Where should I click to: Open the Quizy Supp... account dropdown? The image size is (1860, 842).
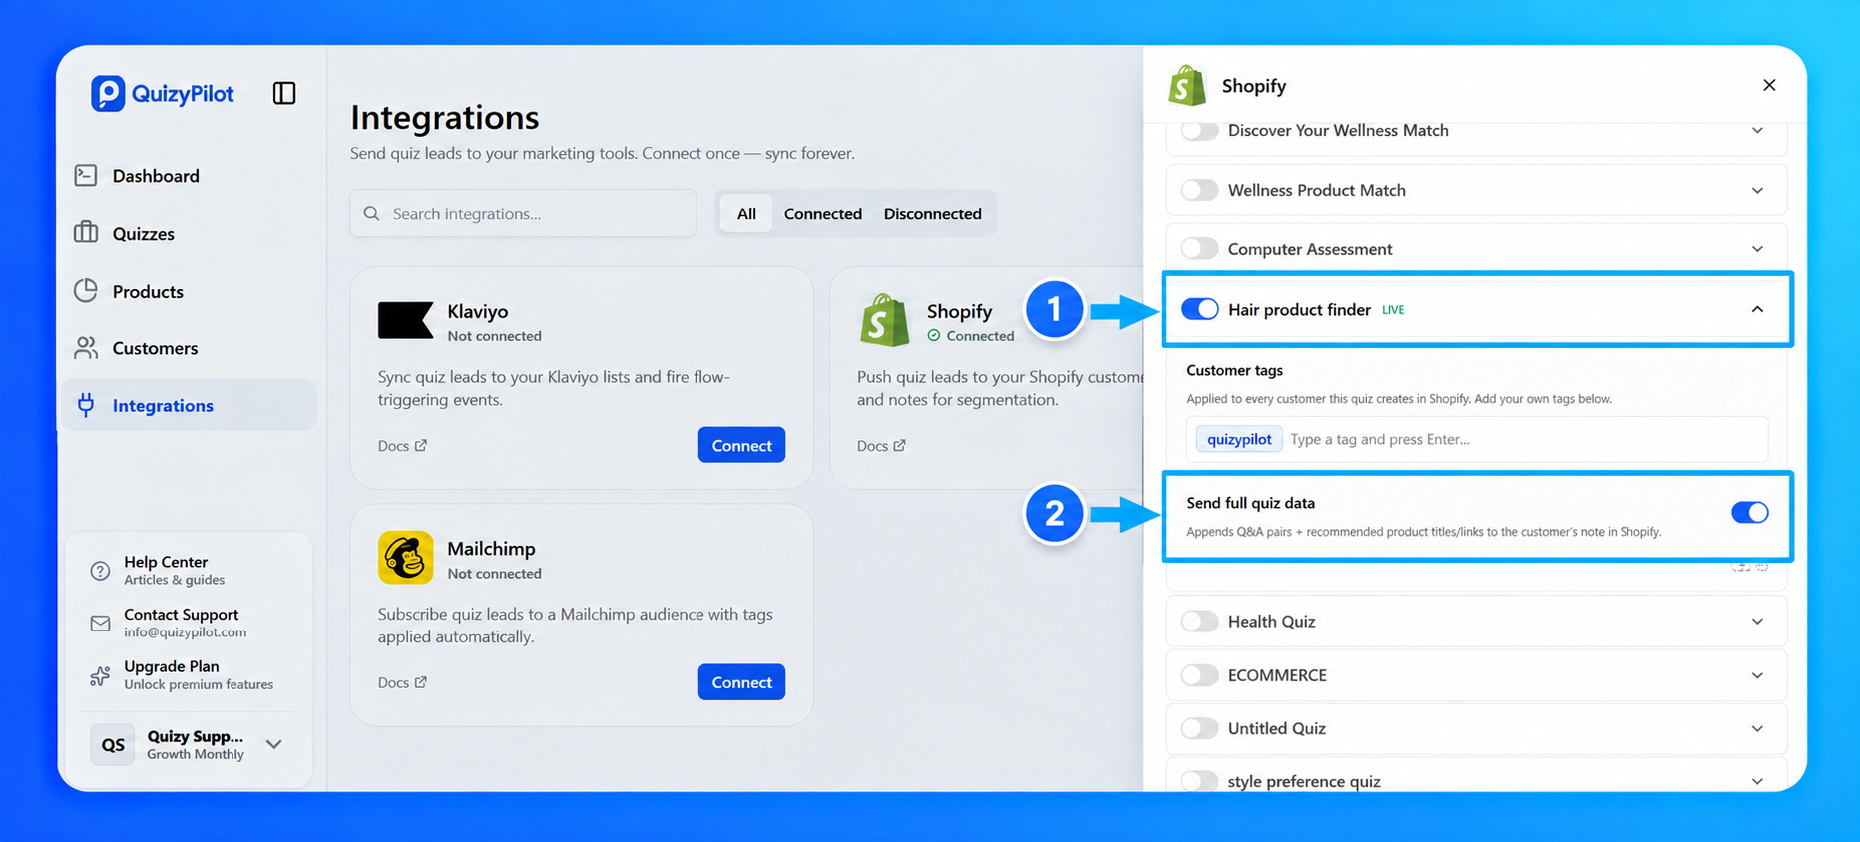point(274,744)
